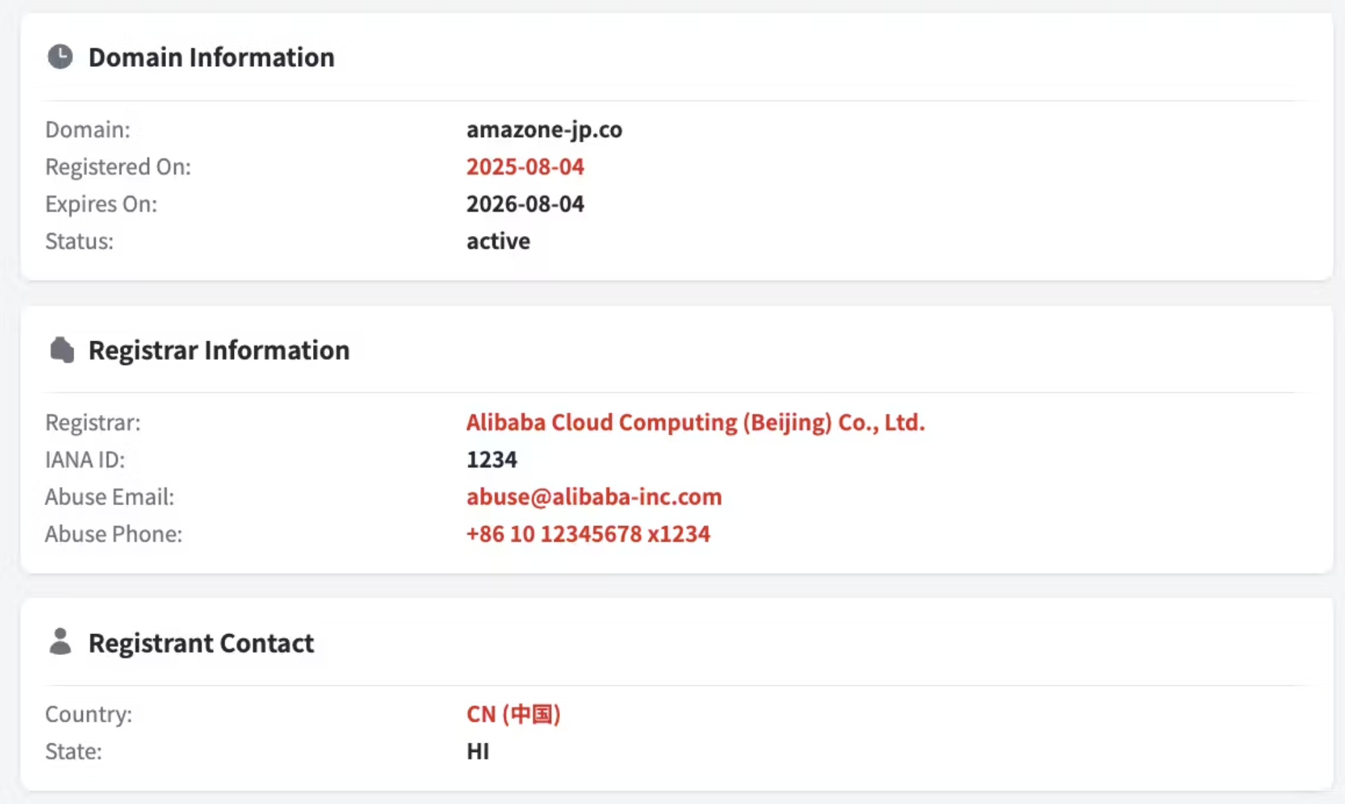Click the Expires On label
1345x804 pixels.
pyautogui.click(x=101, y=204)
